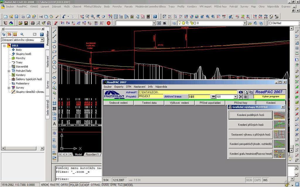300x187 pixels.
Task: Toggle TLC lineweight in status bar
Action: (x=120, y=185)
